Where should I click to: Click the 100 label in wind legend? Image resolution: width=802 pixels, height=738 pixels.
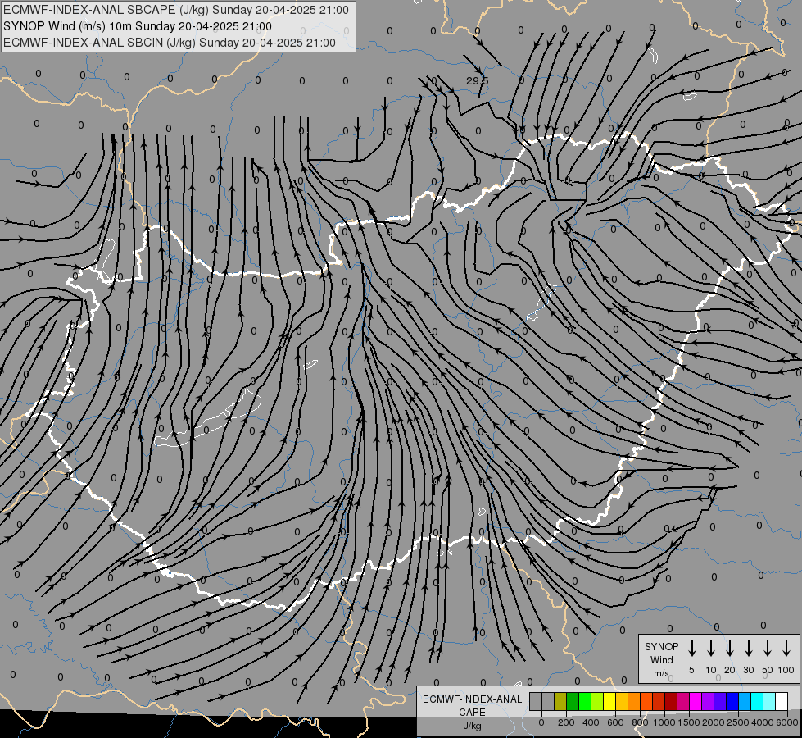click(786, 670)
